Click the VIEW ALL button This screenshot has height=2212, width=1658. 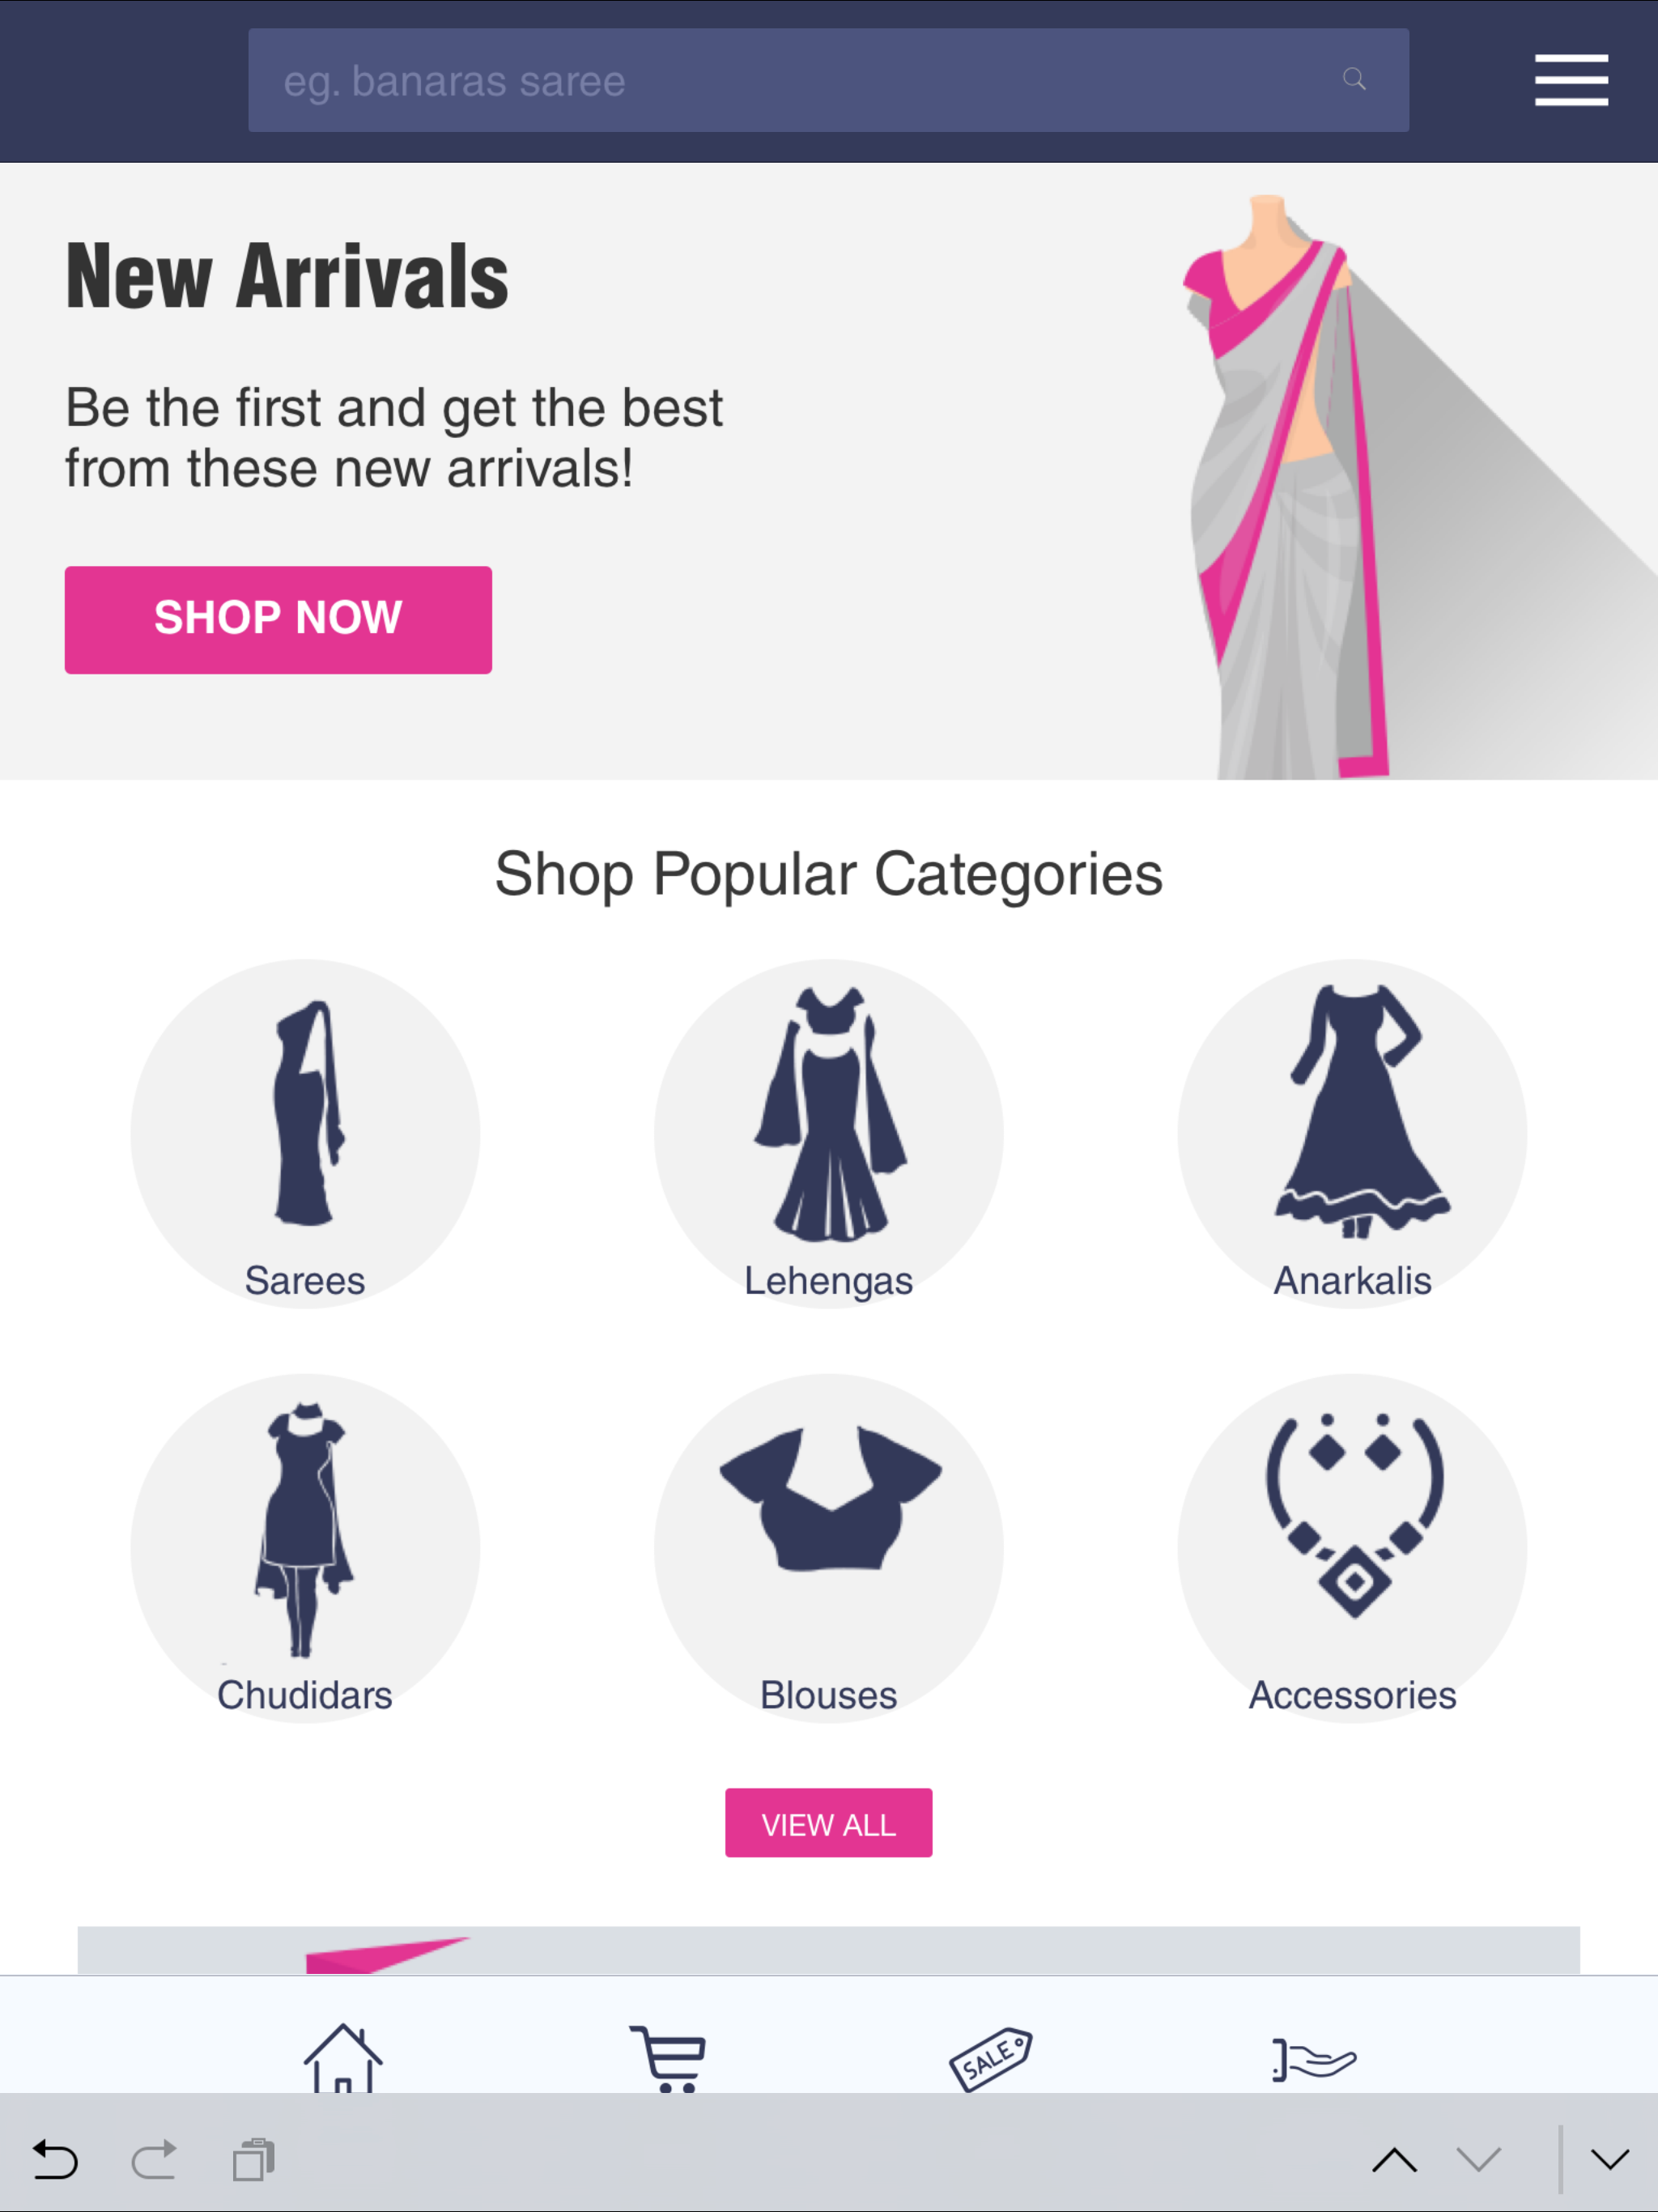click(829, 1823)
